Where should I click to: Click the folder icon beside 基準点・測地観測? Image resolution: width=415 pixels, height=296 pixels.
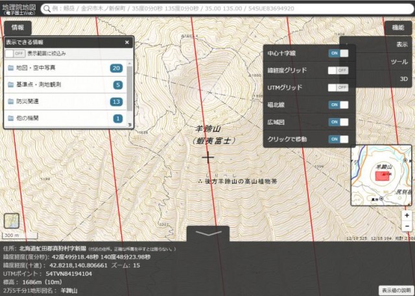(x=10, y=84)
